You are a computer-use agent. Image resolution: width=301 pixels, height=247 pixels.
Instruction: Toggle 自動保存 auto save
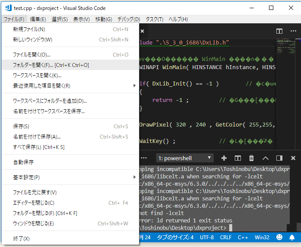pyautogui.click(x=70, y=162)
